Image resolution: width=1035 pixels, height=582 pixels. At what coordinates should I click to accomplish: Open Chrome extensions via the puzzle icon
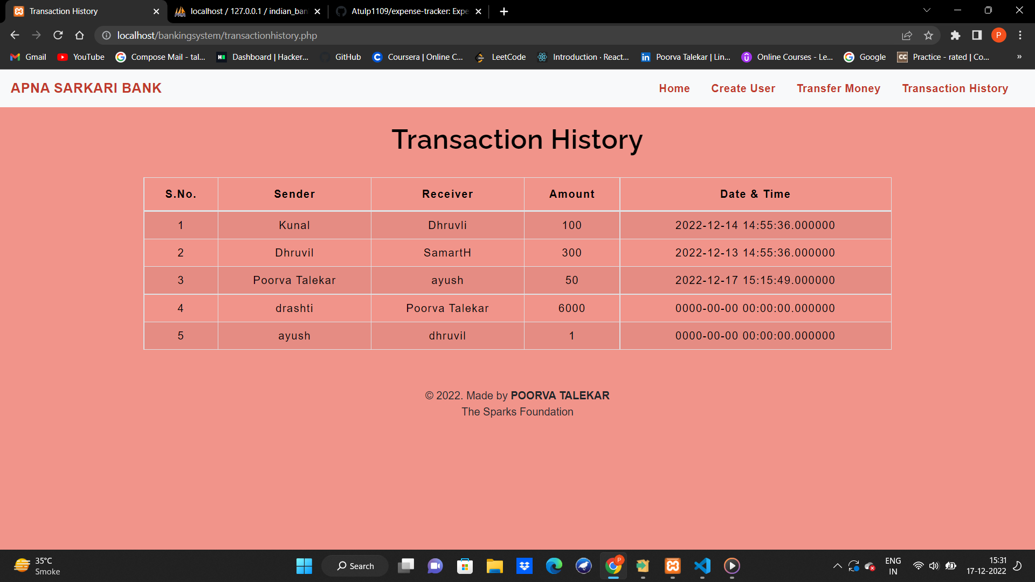click(955, 35)
